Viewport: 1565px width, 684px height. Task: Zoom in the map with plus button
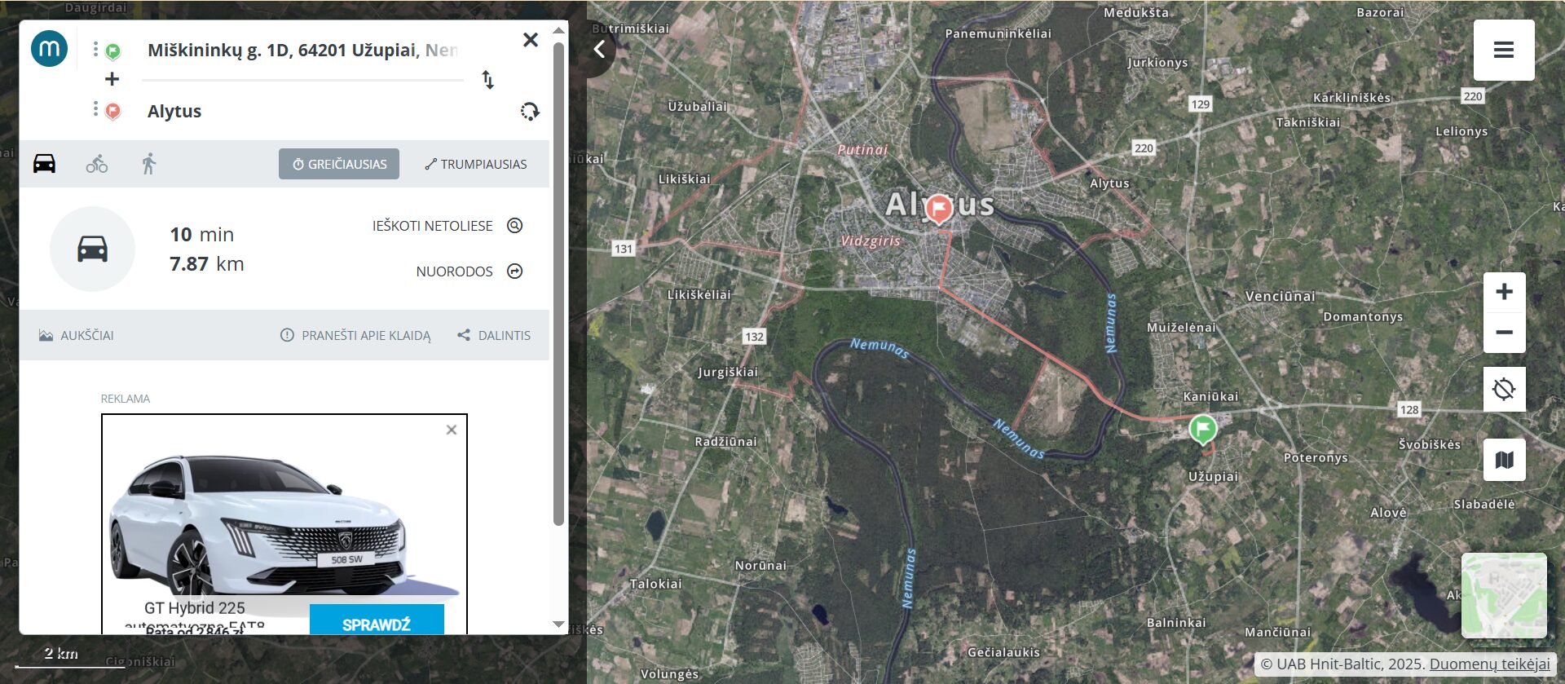[1505, 292]
